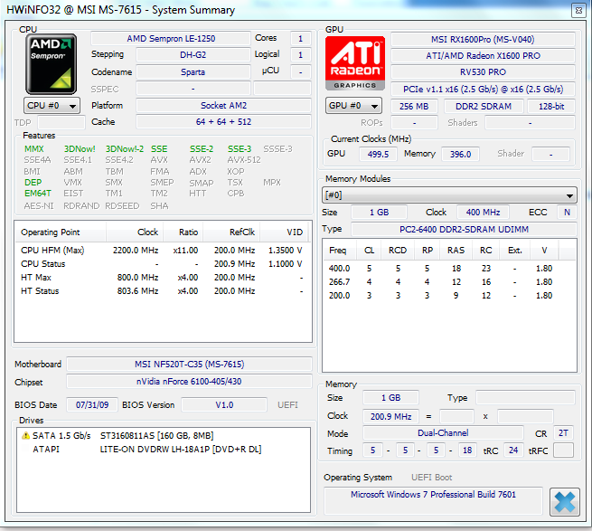The height and width of the screenshot is (531, 592).
Task: Click the ATI Radeon Graphics logo
Action: [x=355, y=63]
